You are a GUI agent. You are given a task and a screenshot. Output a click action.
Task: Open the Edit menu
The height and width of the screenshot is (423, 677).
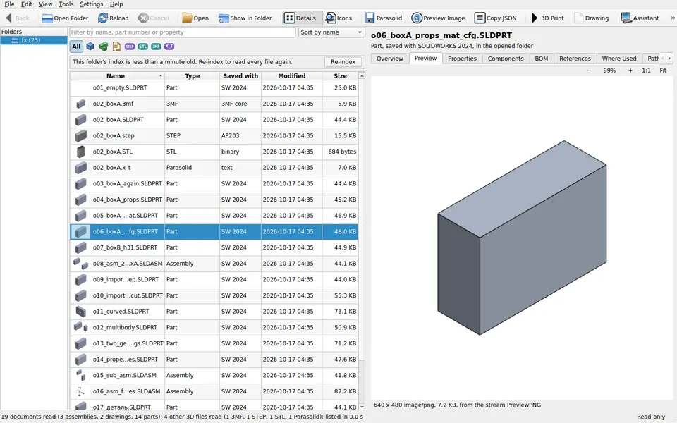click(26, 4)
